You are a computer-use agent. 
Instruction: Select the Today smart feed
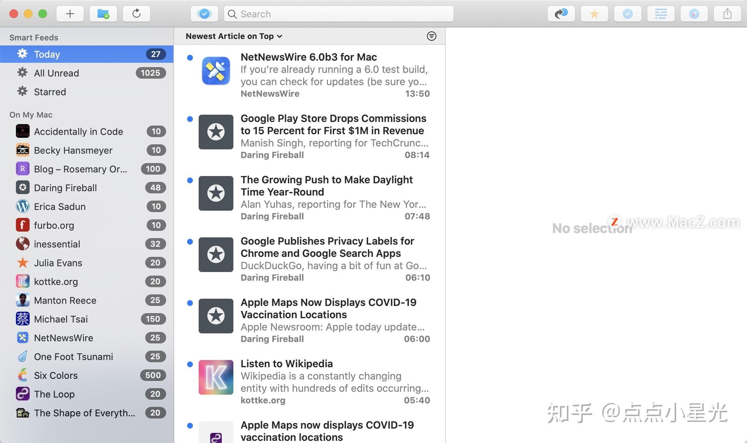coord(87,54)
